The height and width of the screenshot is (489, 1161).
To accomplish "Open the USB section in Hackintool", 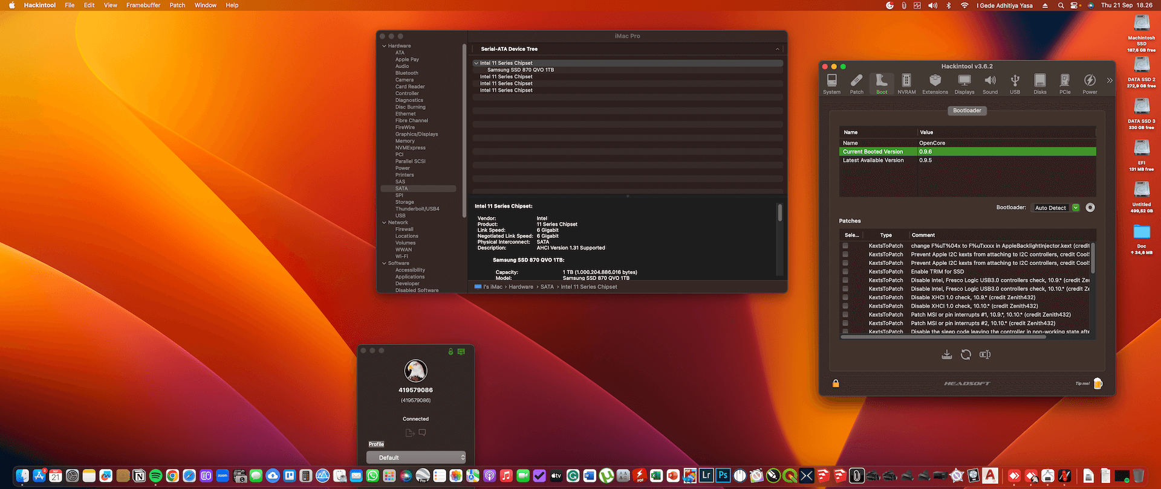I will (x=1015, y=84).
